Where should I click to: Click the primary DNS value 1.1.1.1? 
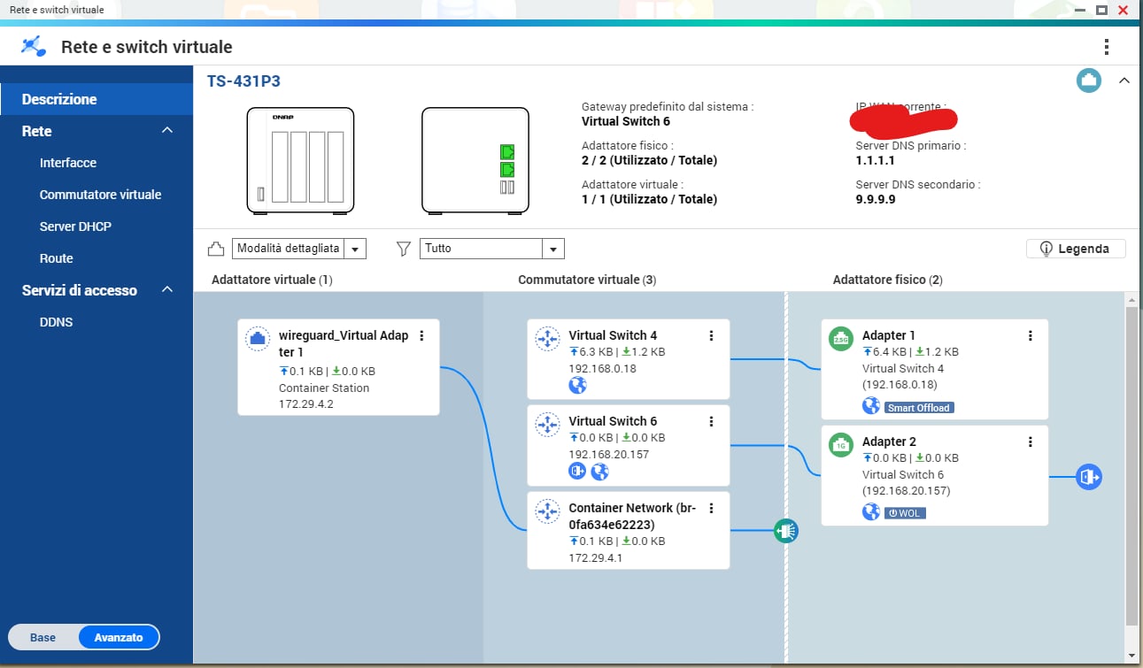tap(876, 161)
